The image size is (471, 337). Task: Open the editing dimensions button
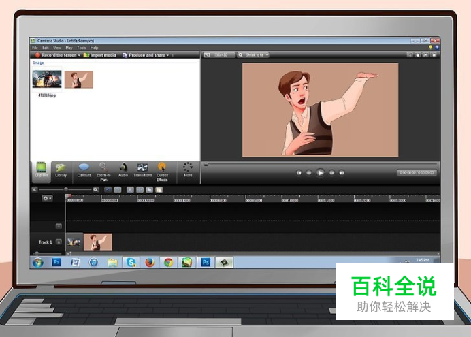[x=219, y=55]
